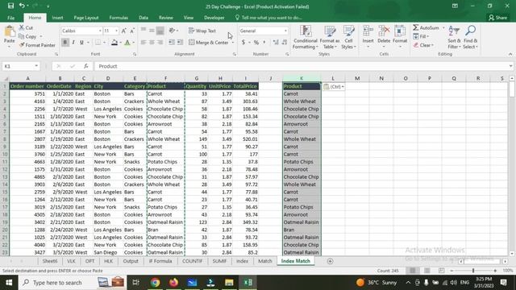Click Tell me what you want to do
Image resolution: width=516 pixels, height=290 pixels.
(x=268, y=18)
